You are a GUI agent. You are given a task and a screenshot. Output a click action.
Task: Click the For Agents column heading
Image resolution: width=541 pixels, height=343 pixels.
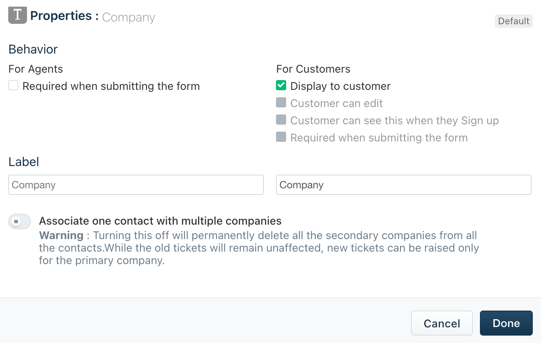[x=36, y=69]
